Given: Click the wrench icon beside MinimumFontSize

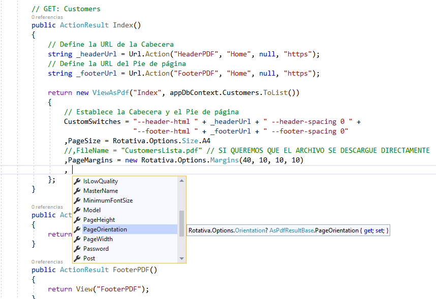Looking at the screenshot, I should point(77,201).
